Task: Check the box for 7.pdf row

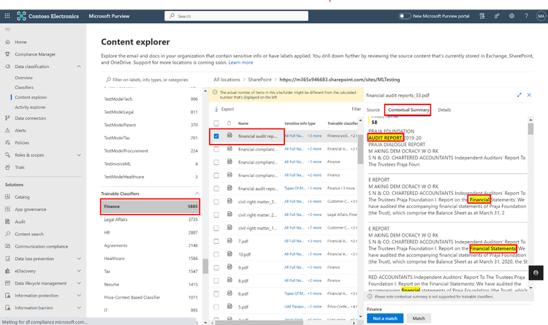Action: pos(216,240)
